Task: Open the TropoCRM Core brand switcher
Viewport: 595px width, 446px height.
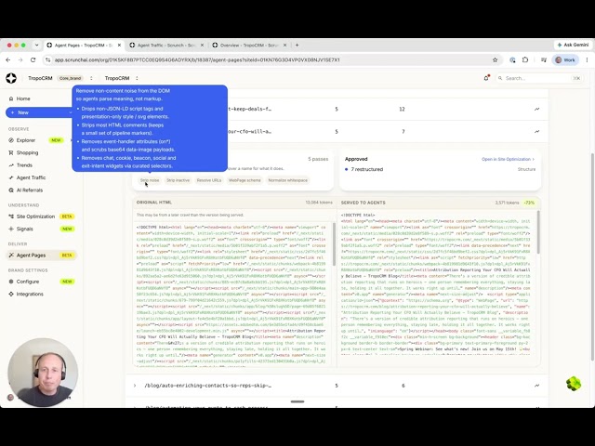Action: point(60,78)
